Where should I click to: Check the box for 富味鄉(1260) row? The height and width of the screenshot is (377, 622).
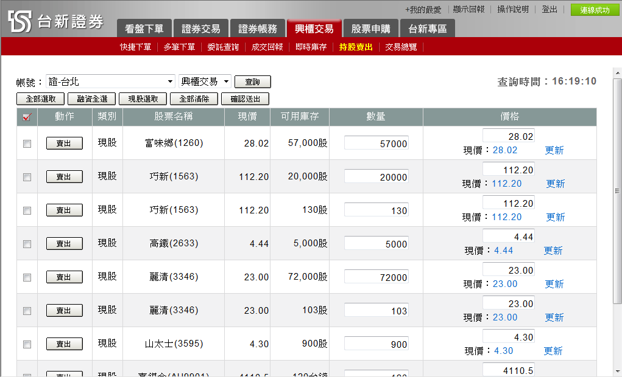[x=27, y=144]
